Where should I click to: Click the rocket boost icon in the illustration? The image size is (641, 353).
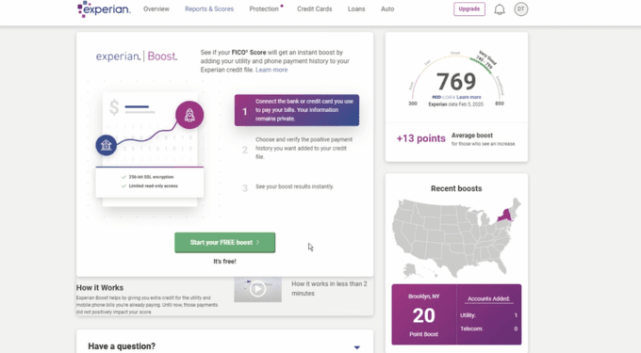point(189,115)
